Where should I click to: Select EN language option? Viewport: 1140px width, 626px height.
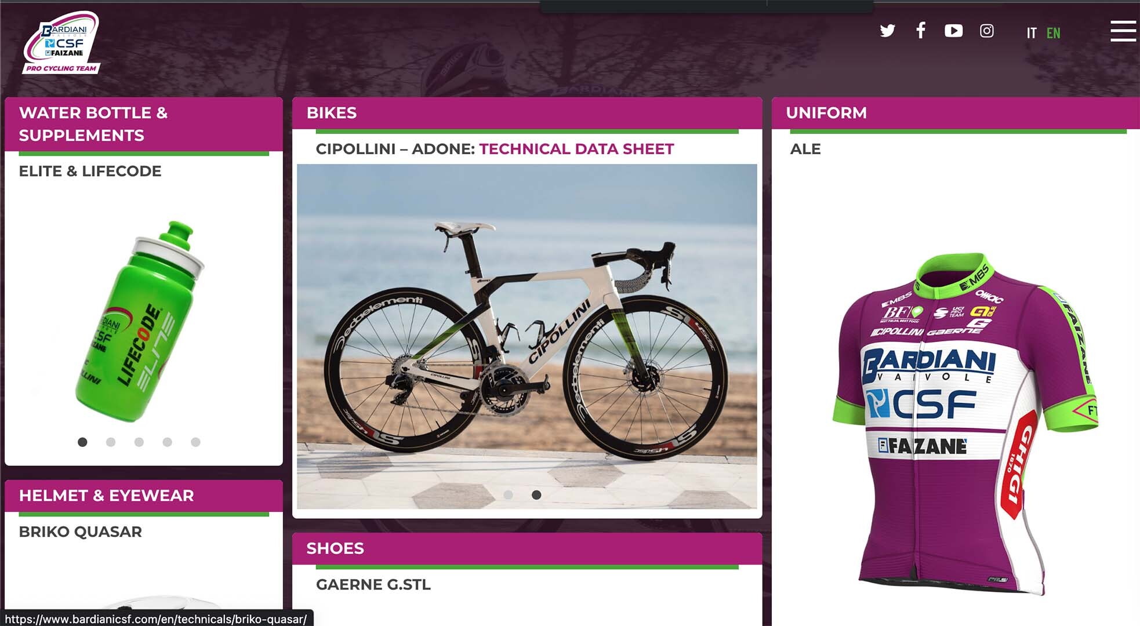click(x=1054, y=33)
